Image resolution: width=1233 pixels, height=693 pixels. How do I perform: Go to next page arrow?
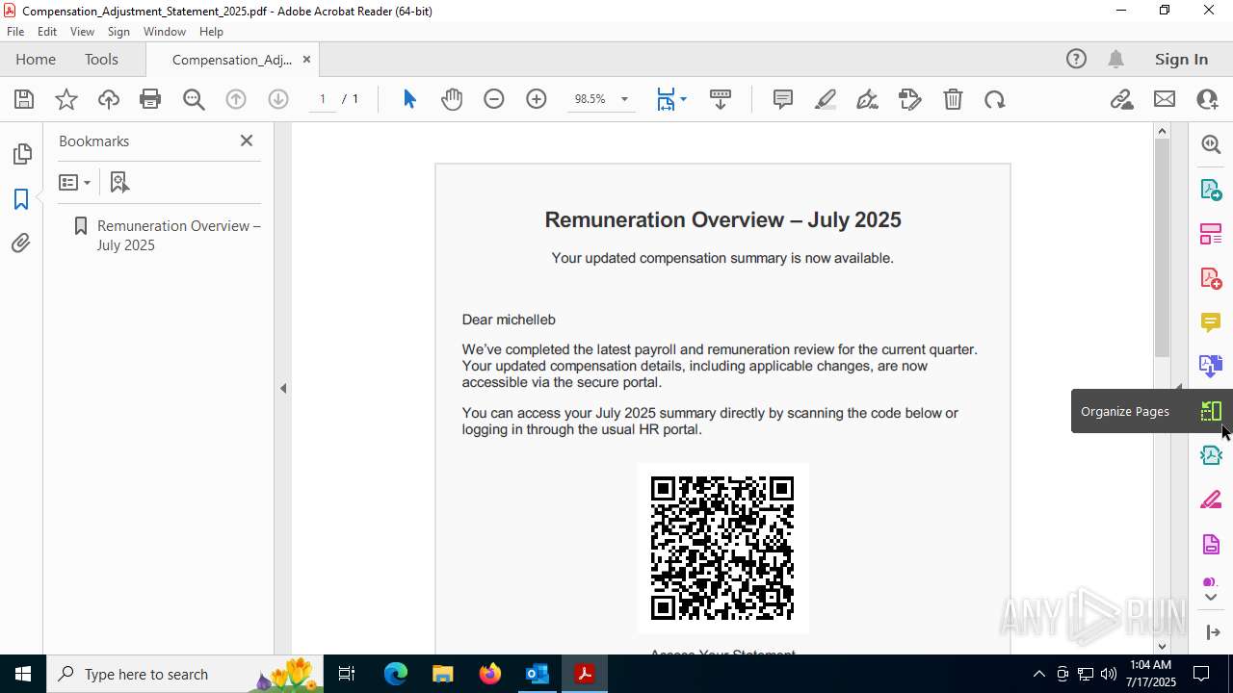tap(278, 99)
